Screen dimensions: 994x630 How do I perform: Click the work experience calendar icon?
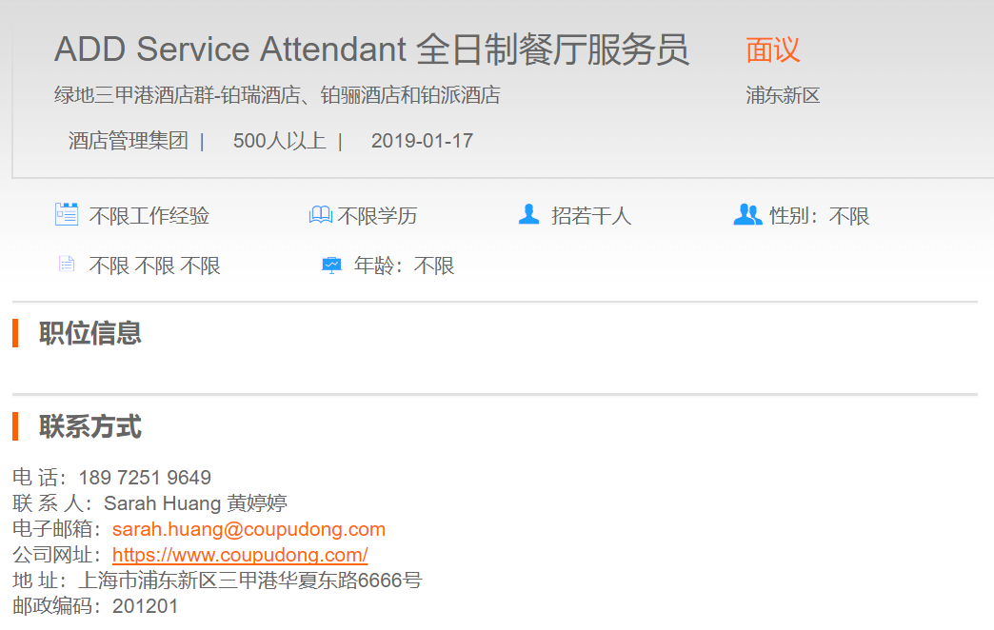pos(66,215)
